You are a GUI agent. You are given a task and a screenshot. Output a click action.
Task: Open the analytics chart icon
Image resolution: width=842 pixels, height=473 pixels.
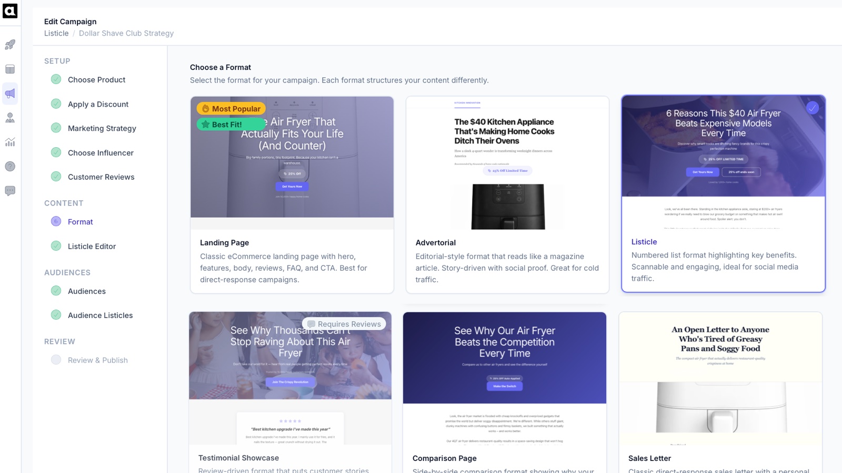point(9,142)
